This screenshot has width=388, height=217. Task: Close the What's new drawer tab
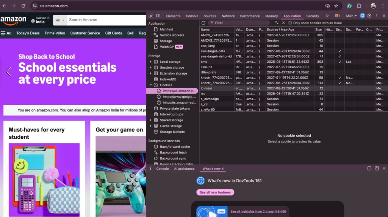coord(223,169)
